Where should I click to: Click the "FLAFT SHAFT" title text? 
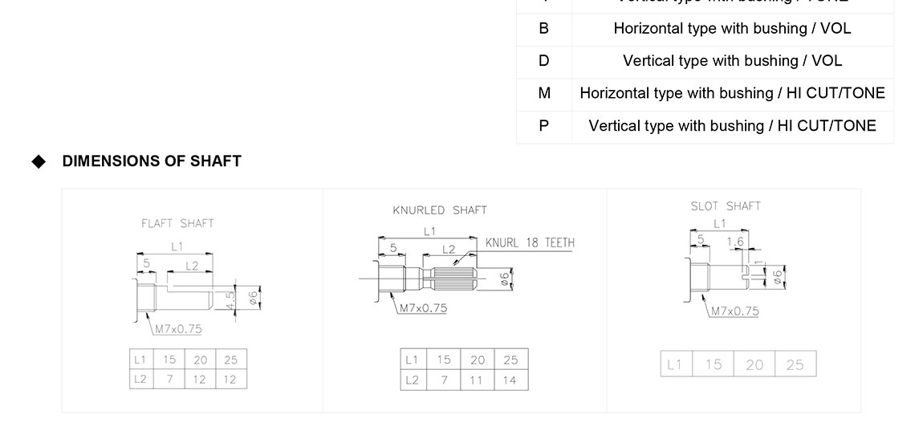coord(177,223)
